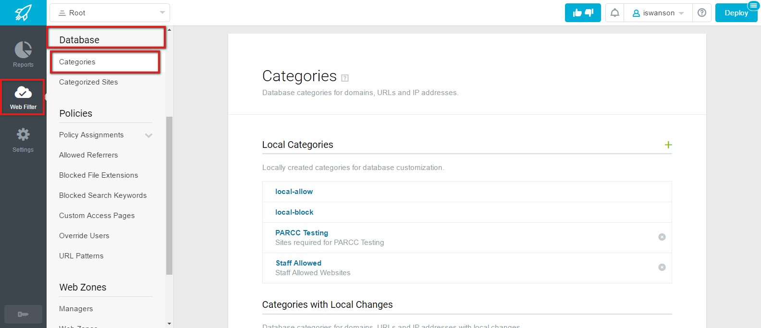Viewport: 761px width, 328px height.
Task: Open Custom Access Pages
Action: coord(97,216)
